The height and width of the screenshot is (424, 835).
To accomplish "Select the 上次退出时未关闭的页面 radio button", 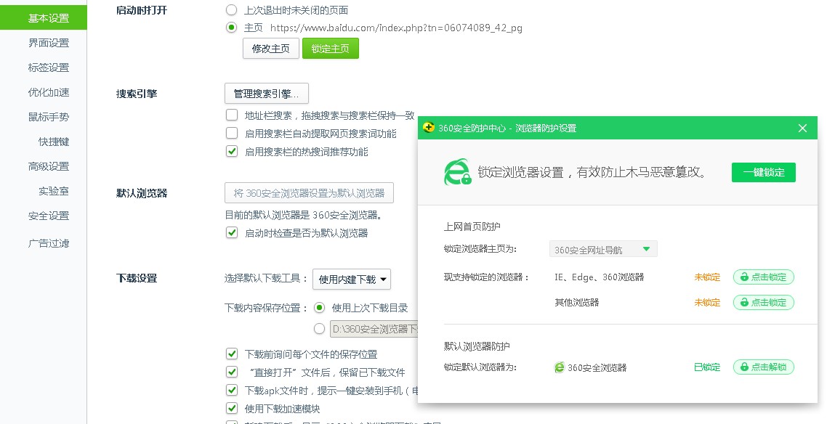I will coord(231,9).
